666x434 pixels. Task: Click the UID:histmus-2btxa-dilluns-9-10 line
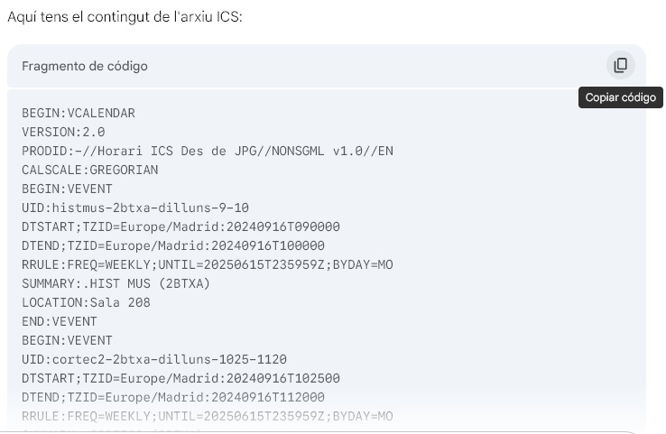click(135, 208)
